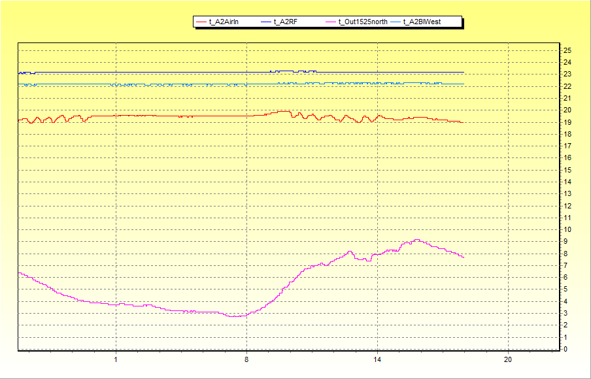Click the right end of the dark blue line
Image resolution: width=591 pixels, height=379 pixels.
[463, 73]
